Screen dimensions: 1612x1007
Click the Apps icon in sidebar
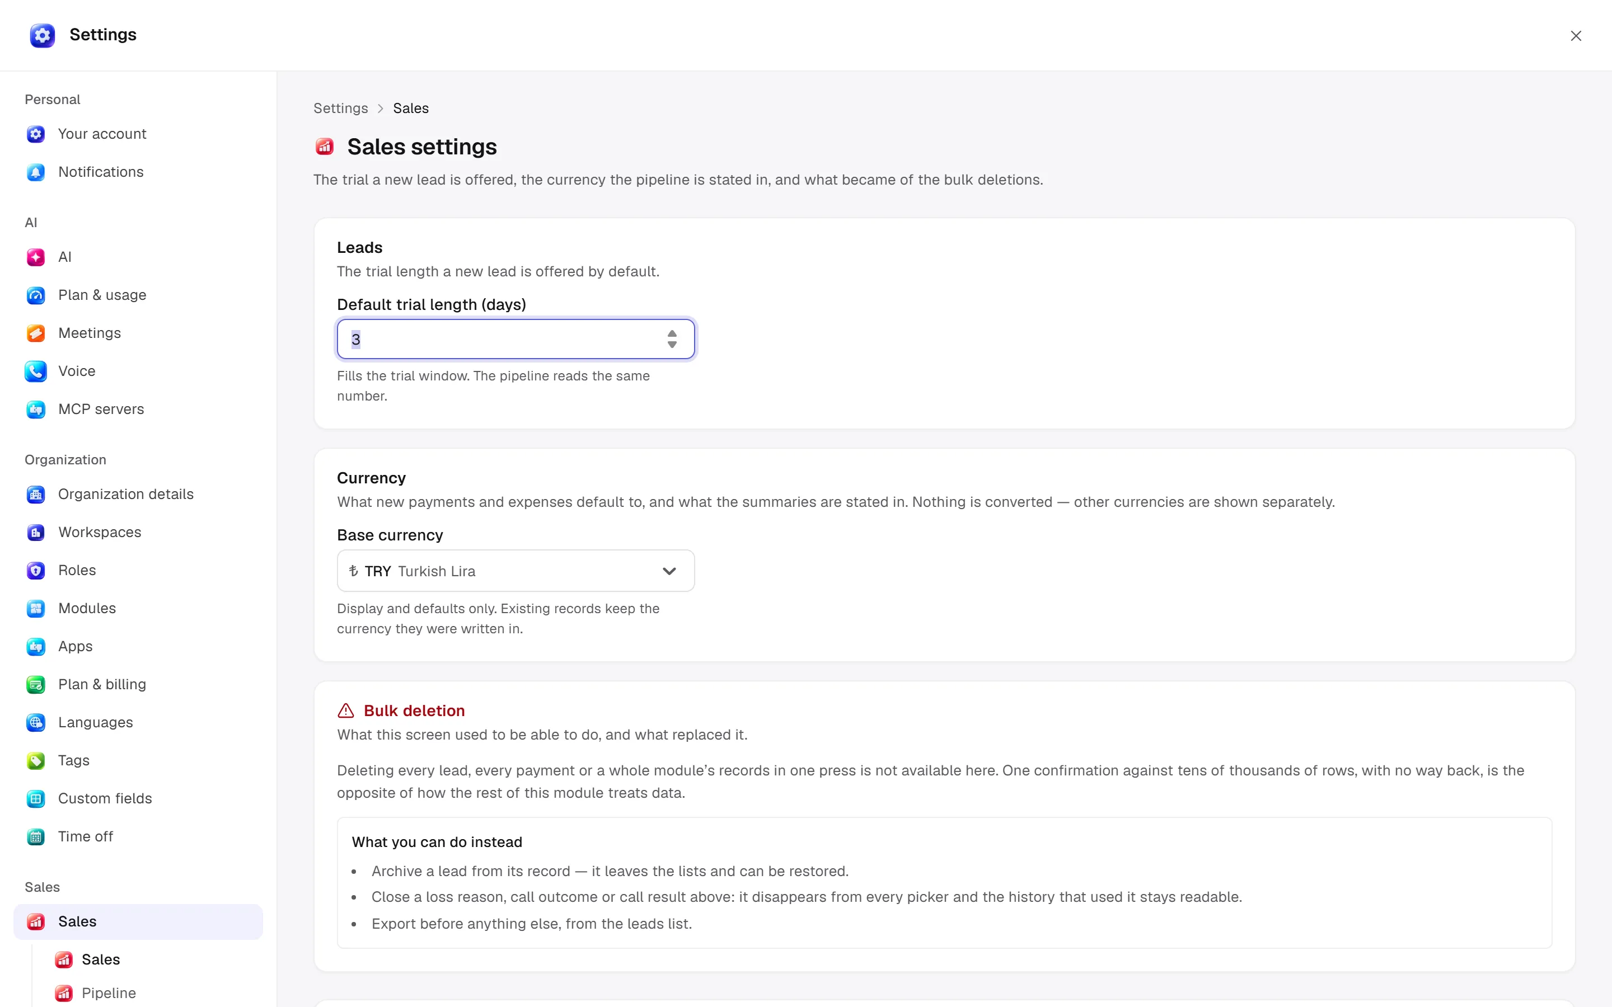point(36,646)
